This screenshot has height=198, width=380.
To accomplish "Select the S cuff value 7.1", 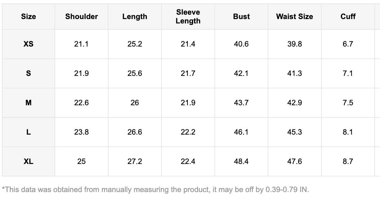I will [x=348, y=73].
